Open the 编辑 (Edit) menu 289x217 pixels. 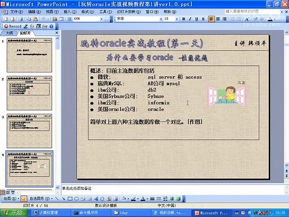point(34,12)
